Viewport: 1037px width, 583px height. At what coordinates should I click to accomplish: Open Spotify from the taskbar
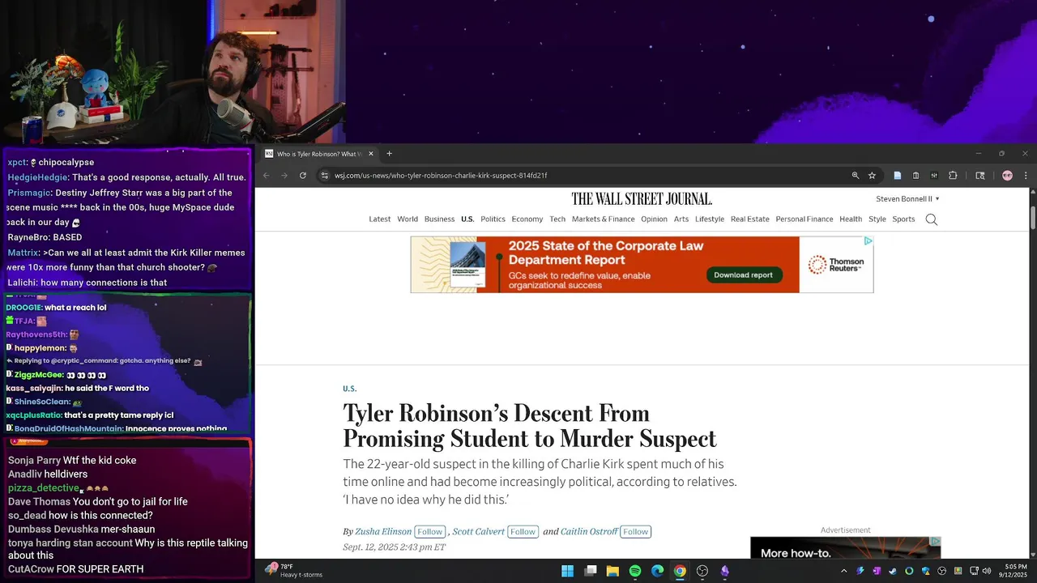point(635,571)
